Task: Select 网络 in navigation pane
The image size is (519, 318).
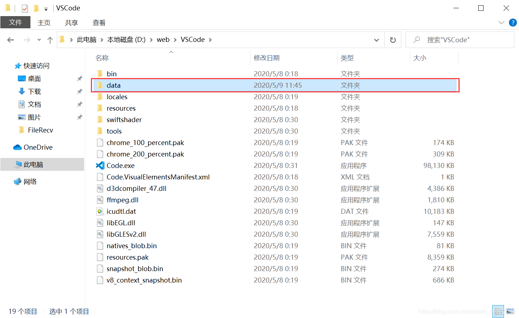Action: (30, 182)
